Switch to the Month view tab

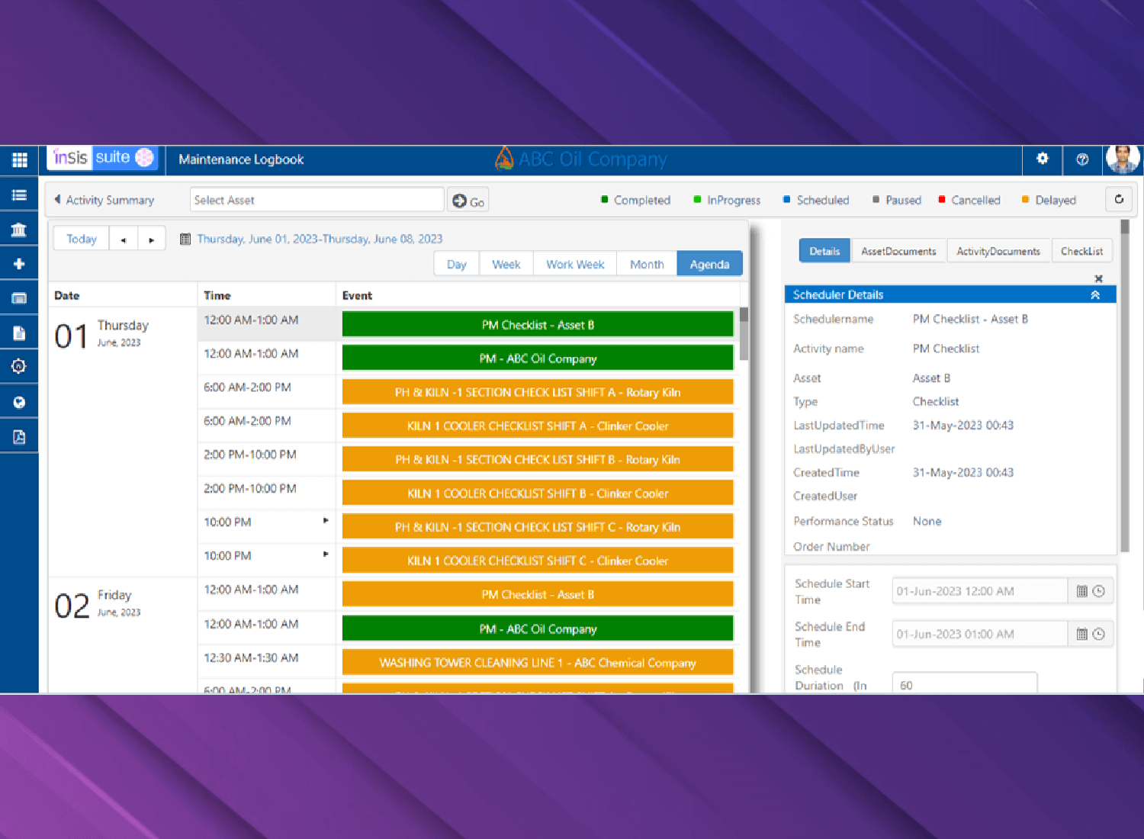(646, 265)
